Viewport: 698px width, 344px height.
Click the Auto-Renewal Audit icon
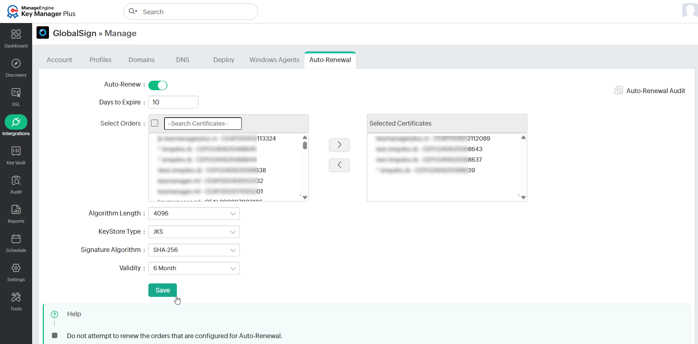pyautogui.click(x=619, y=90)
